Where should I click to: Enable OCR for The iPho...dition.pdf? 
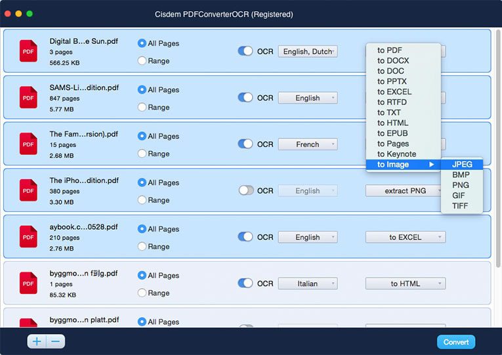point(245,191)
